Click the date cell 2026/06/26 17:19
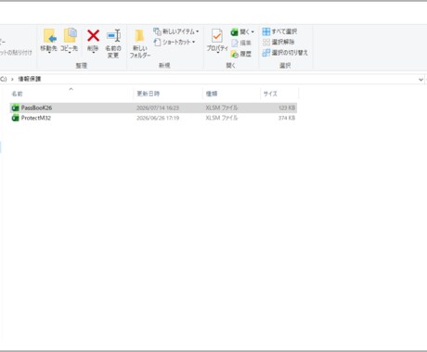This screenshot has height=352, width=427. (158, 118)
